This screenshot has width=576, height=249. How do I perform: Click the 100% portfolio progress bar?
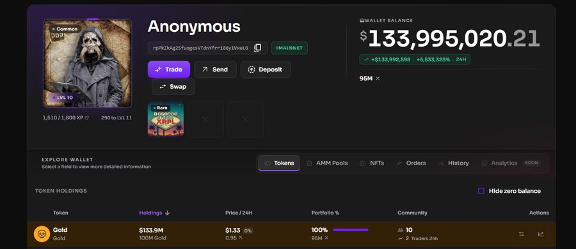click(351, 230)
